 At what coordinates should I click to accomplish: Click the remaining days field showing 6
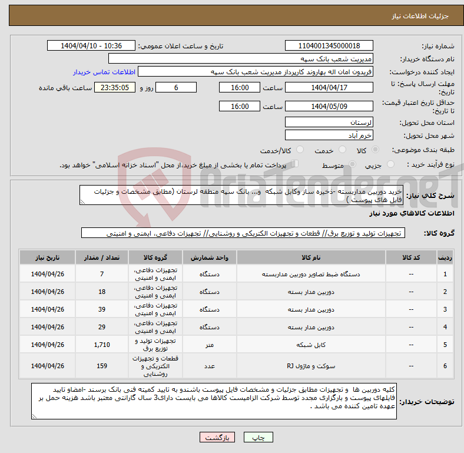coord(176,88)
